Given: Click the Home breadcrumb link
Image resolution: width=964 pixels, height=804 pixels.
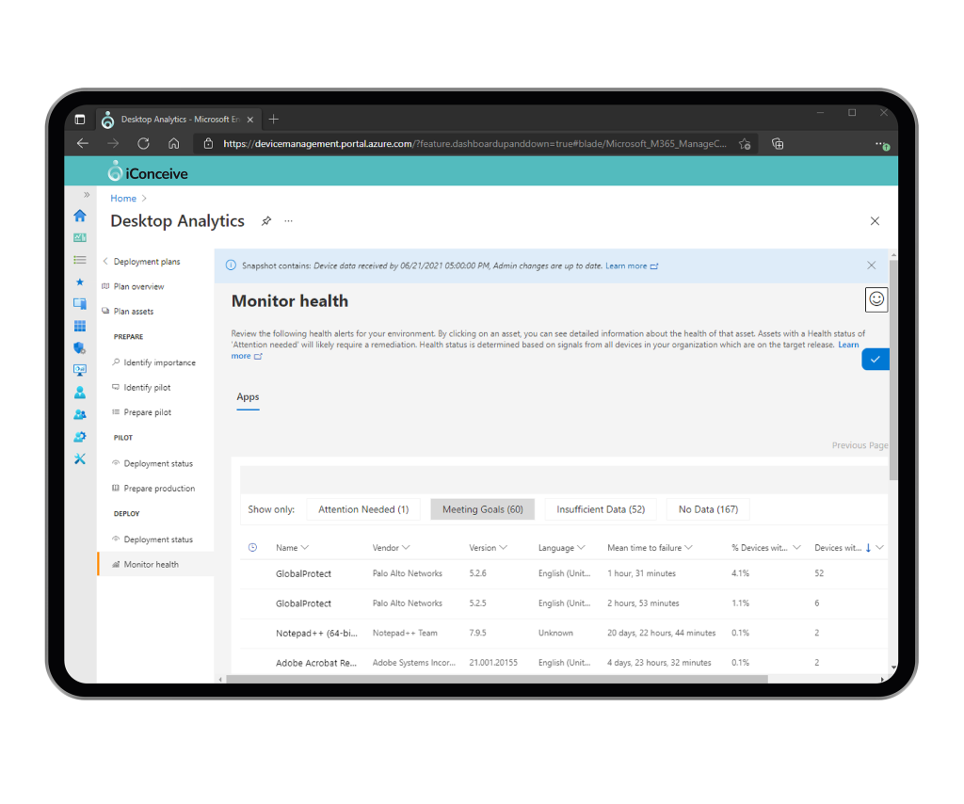Looking at the screenshot, I should [123, 199].
